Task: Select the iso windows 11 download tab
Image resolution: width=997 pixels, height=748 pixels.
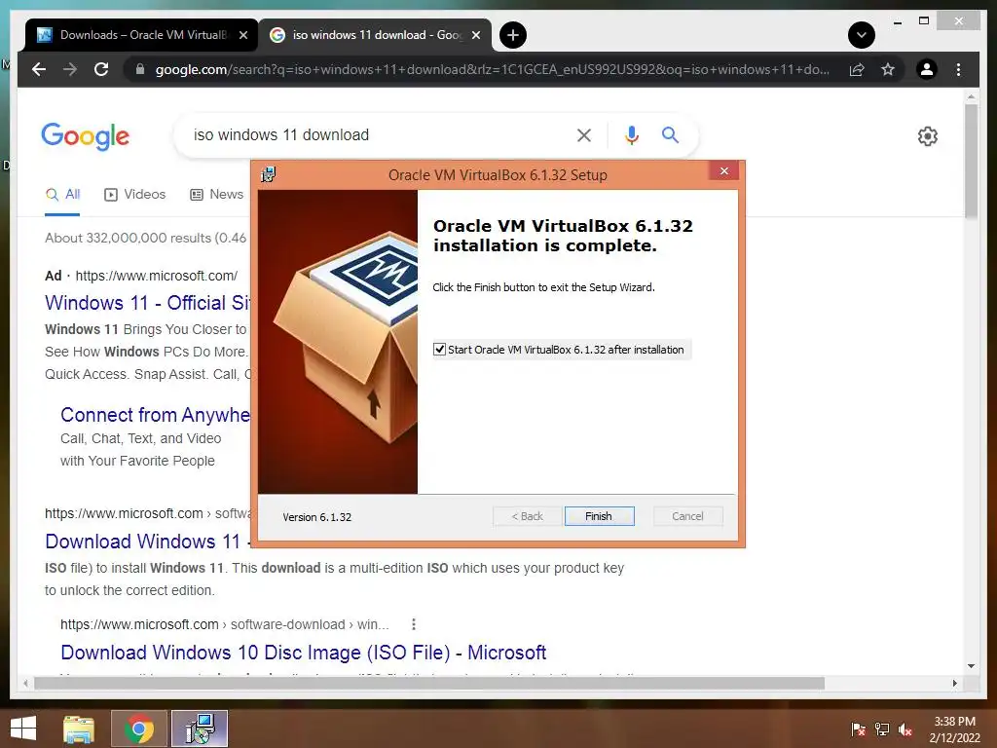Action: tap(375, 35)
